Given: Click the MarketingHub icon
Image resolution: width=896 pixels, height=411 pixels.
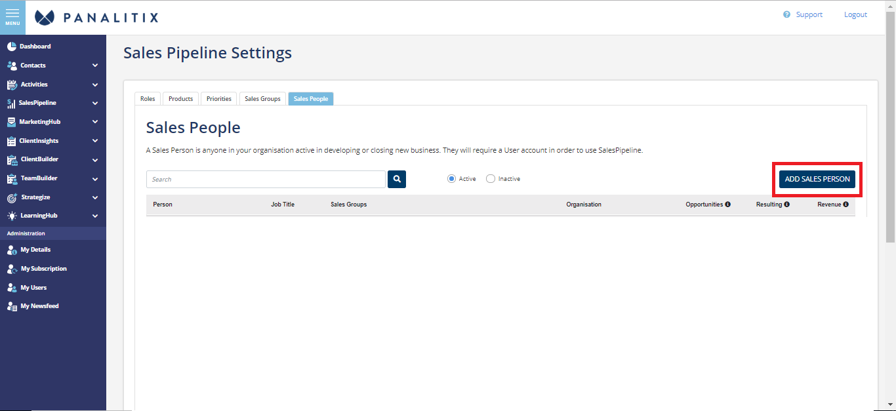Looking at the screenshot, I should point(11,122).
